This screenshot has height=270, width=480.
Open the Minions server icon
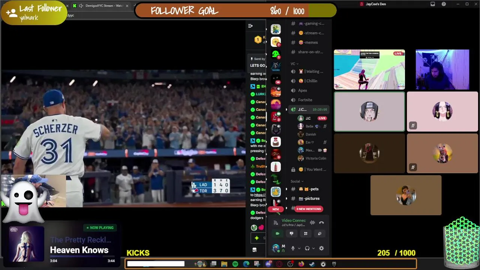coord(276,29)
